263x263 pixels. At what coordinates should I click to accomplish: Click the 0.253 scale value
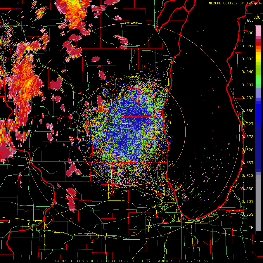click(248, 214)
